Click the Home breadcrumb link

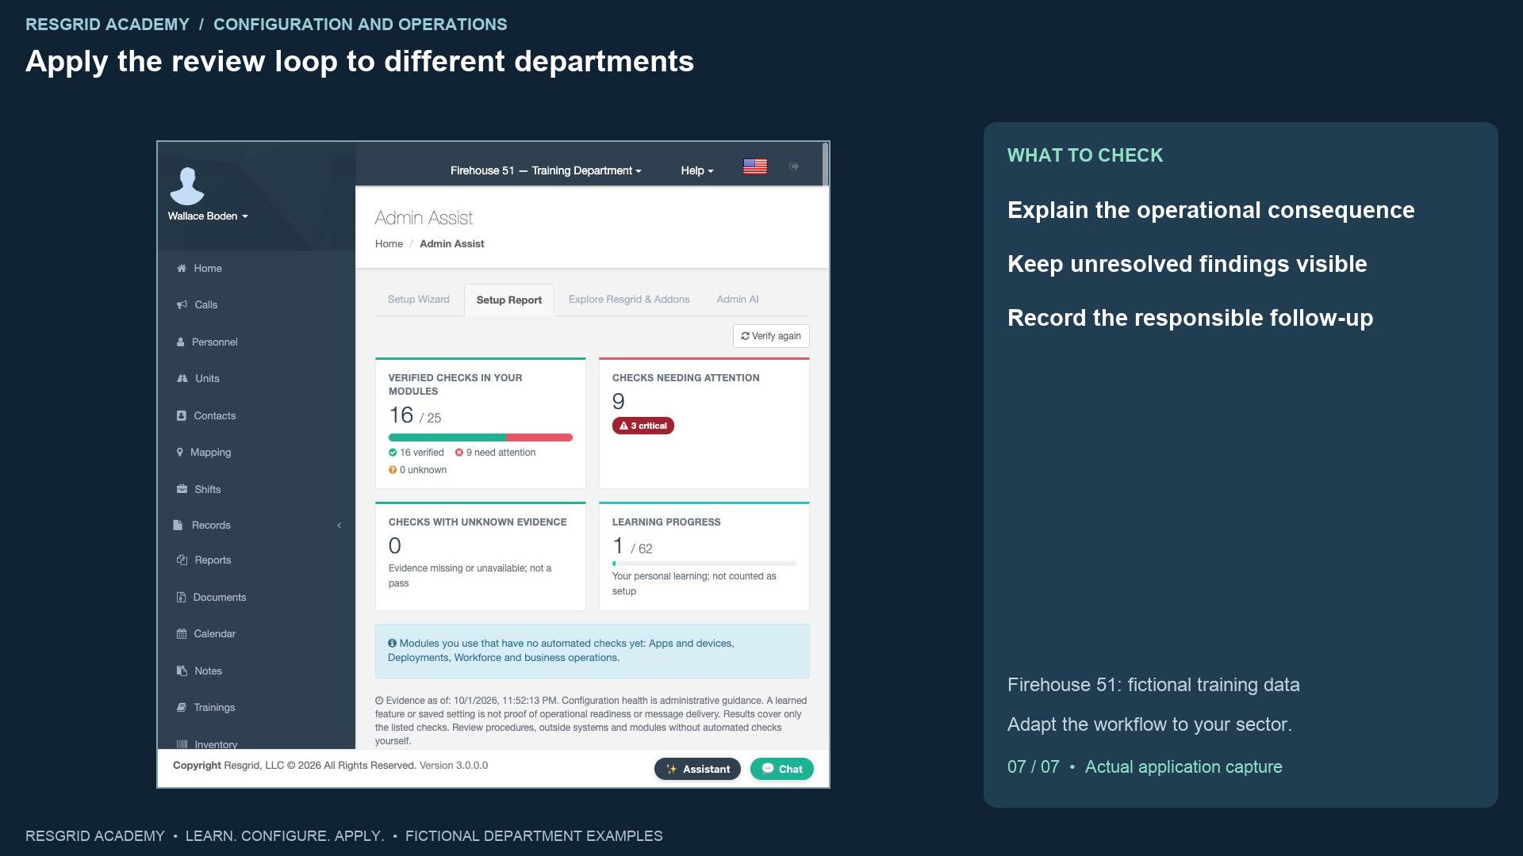389,244
